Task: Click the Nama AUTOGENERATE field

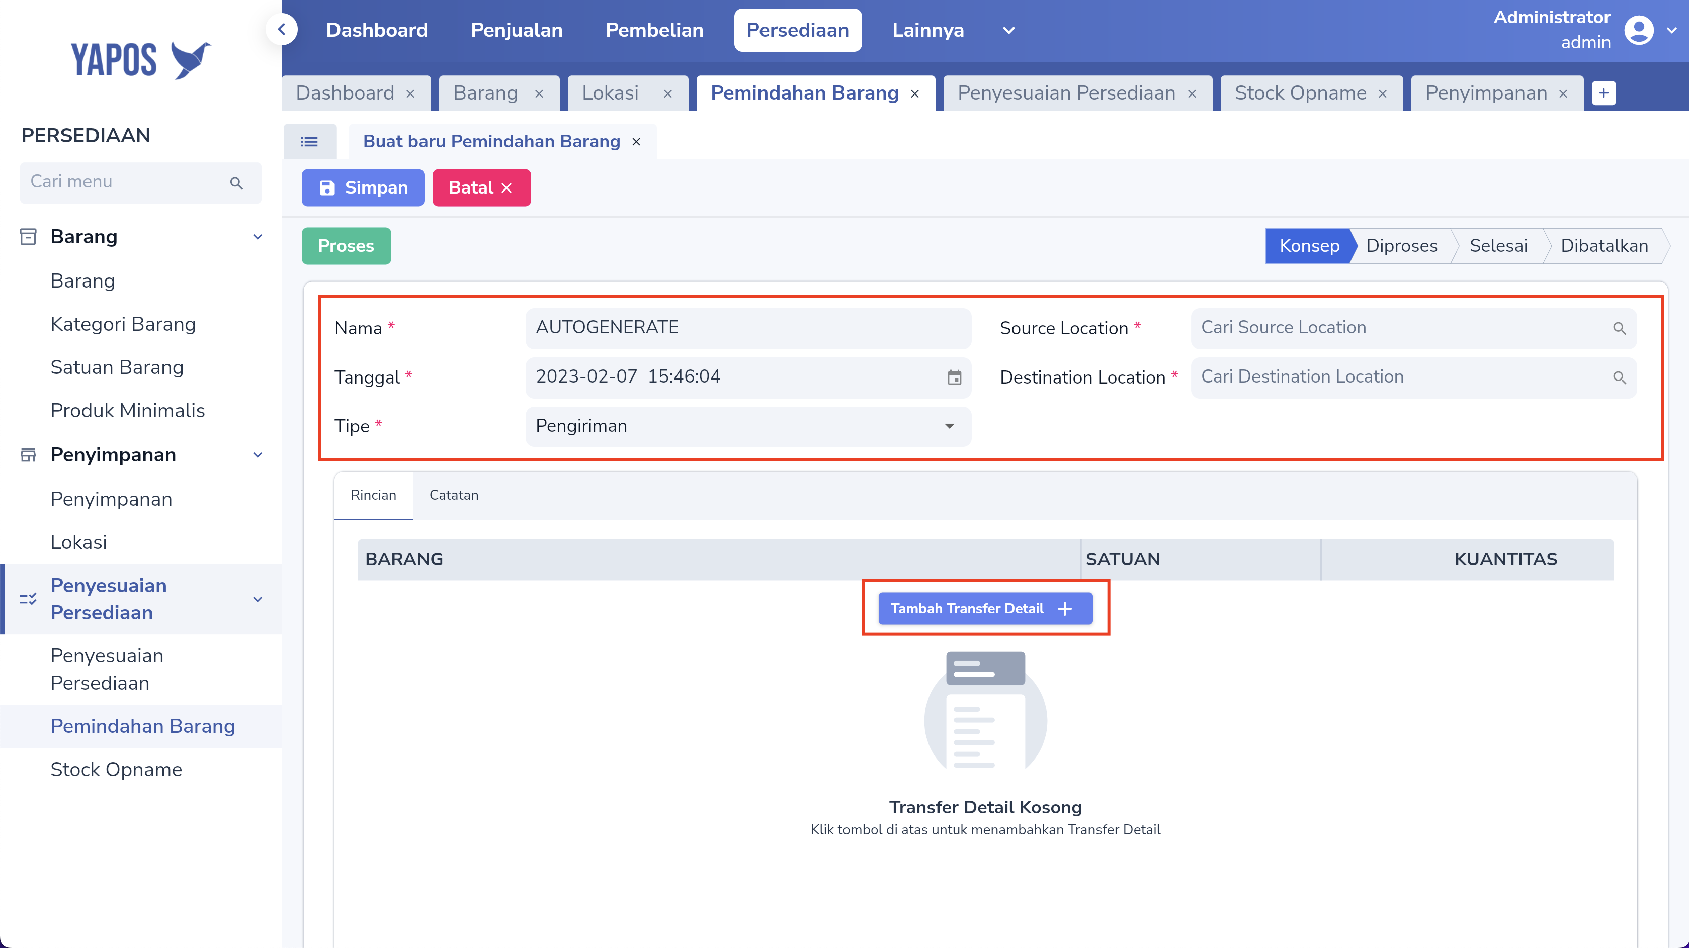Action: [x=748, y=328]
